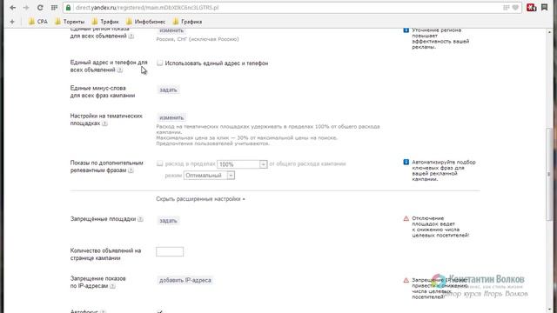Click добавить IP-адреса button
This screenshot has width=557, height=313.
click(185, 280)
